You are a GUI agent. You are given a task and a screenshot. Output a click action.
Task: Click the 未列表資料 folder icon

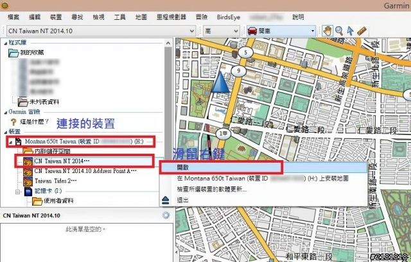[x=23, y=102]
